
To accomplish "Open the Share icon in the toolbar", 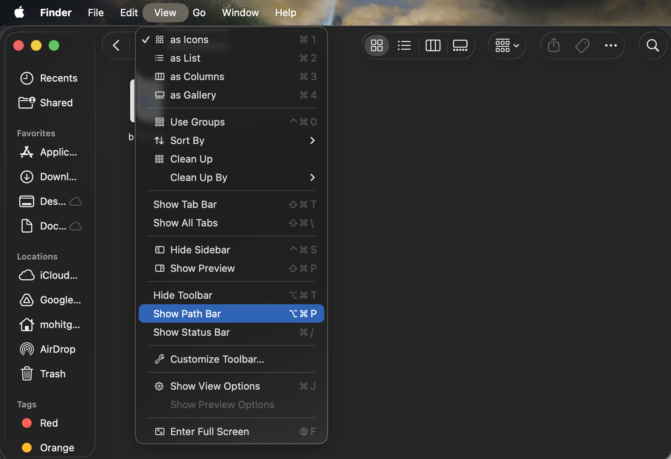I will click(x=554, y=45).
